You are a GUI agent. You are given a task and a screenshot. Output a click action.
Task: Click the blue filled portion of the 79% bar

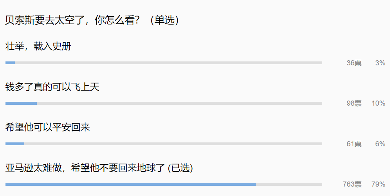pos(130,184)
